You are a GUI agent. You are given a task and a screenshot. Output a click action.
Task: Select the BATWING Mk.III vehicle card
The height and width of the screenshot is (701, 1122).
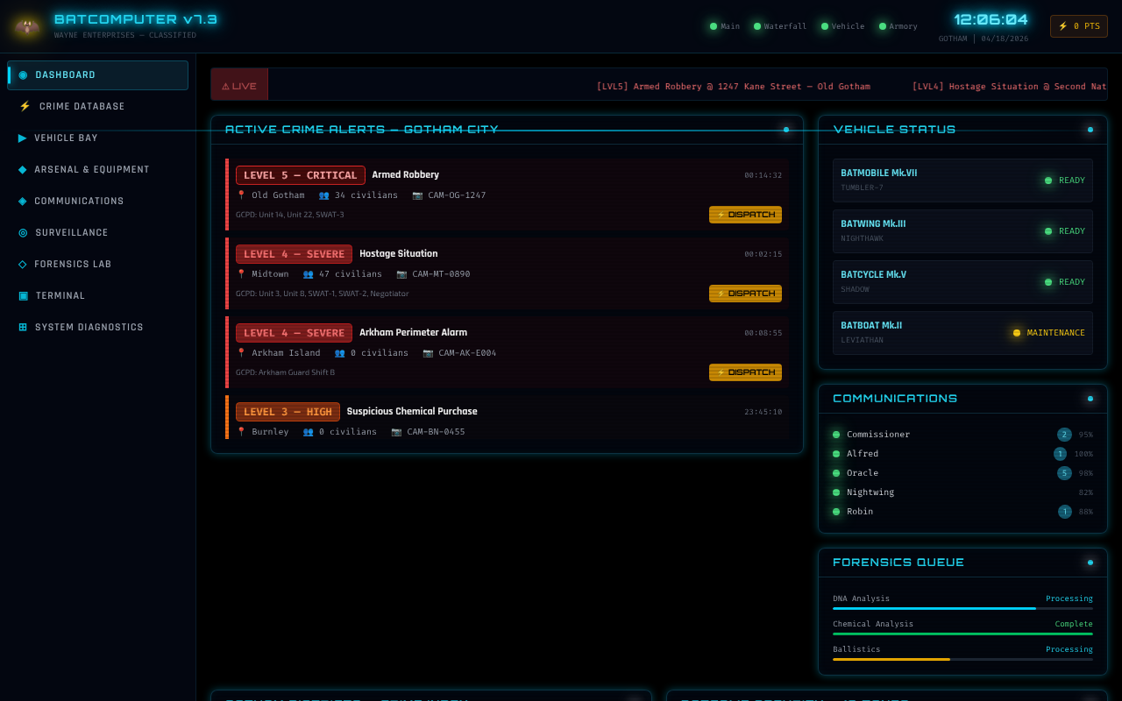point(962,231)
